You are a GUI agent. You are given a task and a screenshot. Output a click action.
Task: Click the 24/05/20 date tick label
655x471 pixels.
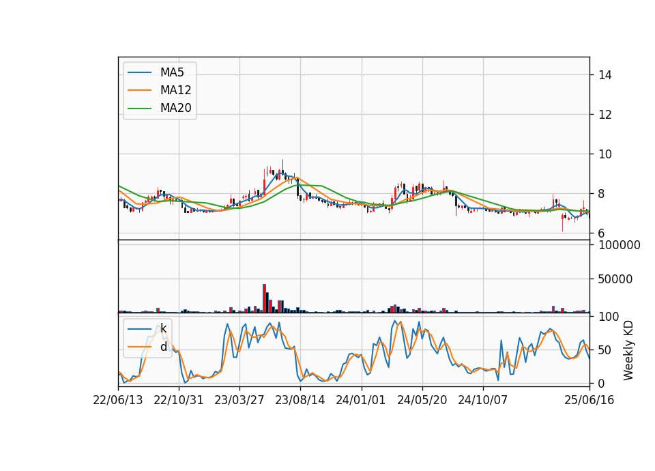[x=422, y=400]
